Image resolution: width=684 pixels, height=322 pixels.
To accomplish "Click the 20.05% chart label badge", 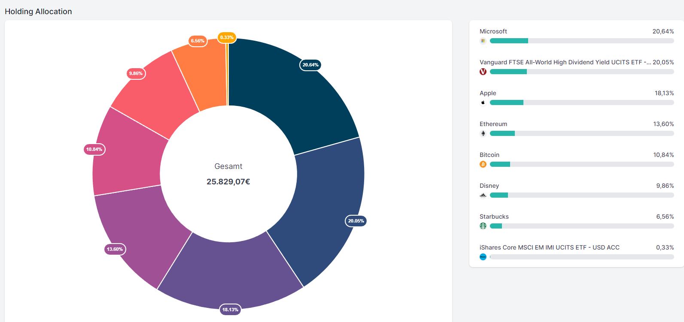I will click(356, 221).
